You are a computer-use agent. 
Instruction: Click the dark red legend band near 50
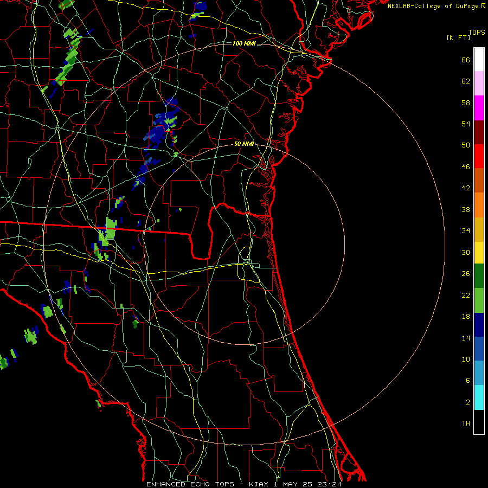(x=479, y=132)
